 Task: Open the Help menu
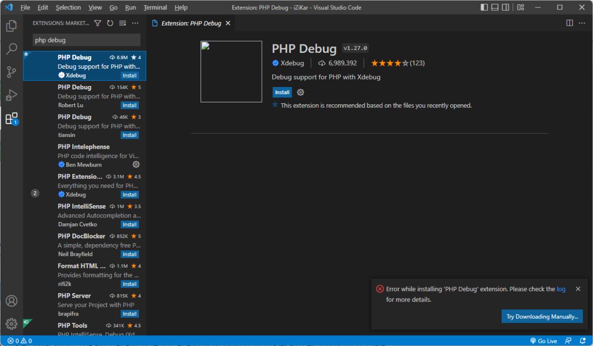pyautogui.click(x=181, y=7)
